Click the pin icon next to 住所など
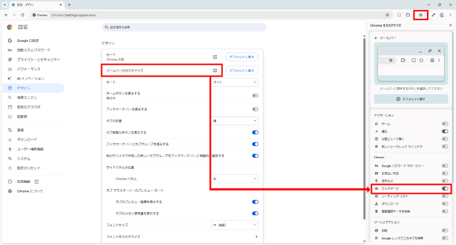The height and width of the screenshot is (245, 456). tap(376, 181)
